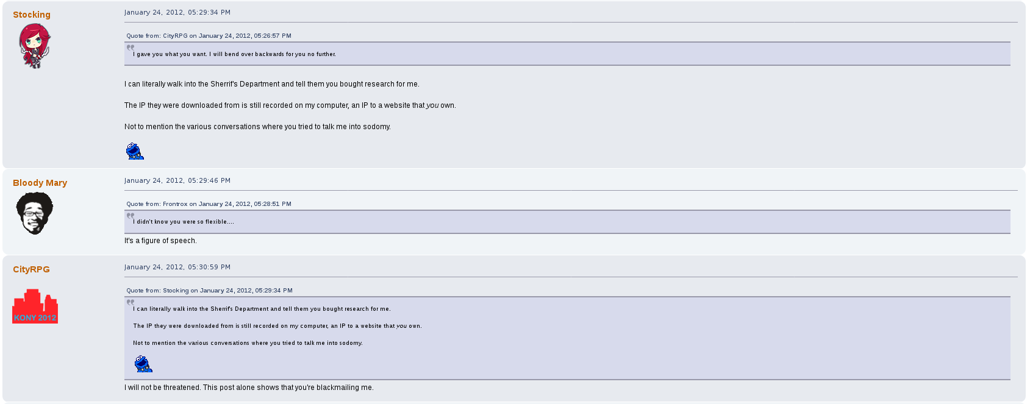Click Bloody Mary's afro and glasses avatar
1030x404 pixels.
(x=34, y=213)
